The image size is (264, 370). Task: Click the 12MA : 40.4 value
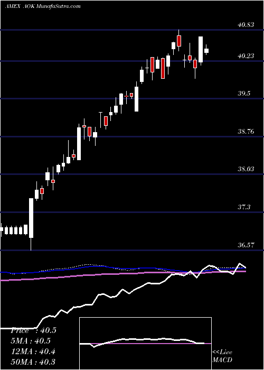point(33,351)
